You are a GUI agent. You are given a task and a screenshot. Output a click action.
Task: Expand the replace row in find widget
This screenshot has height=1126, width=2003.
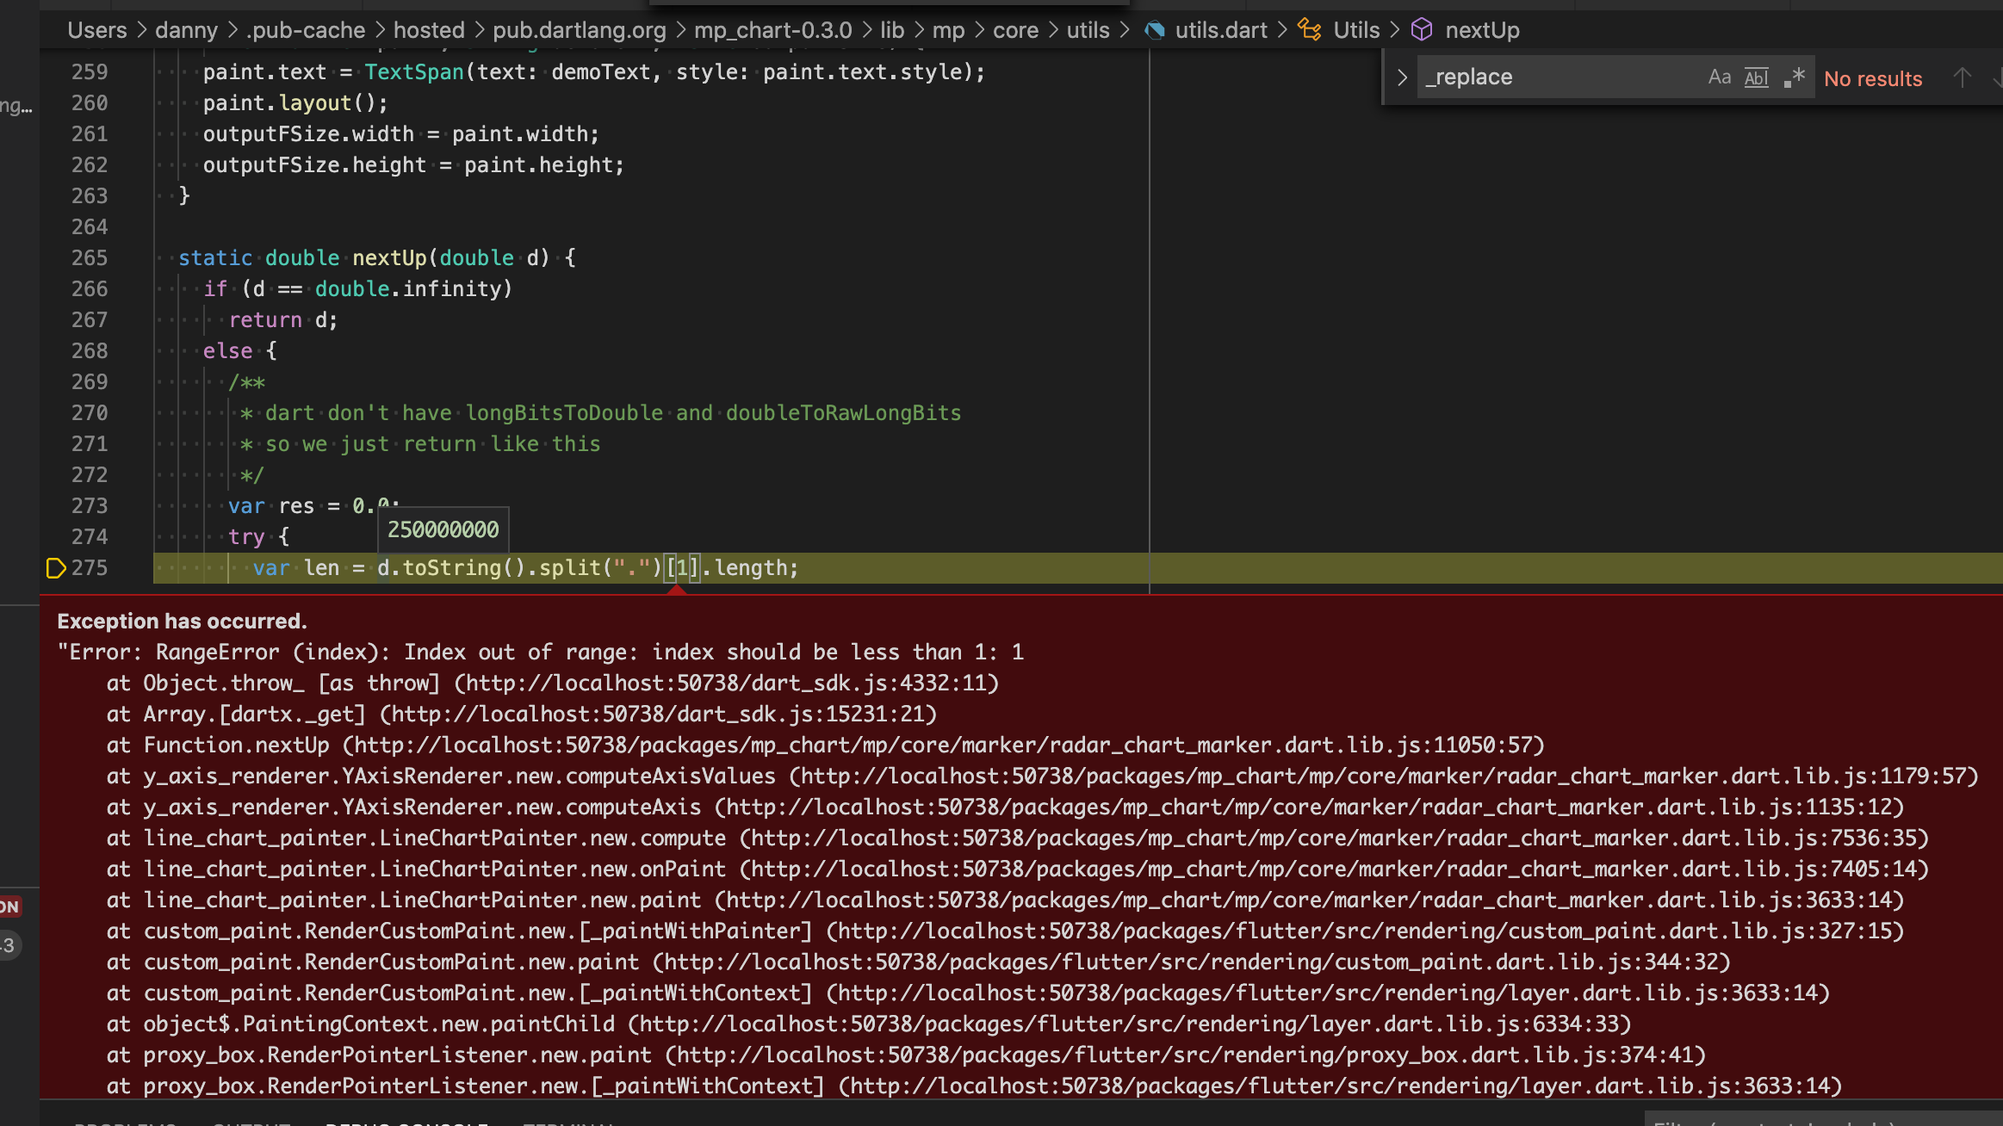click(x=1402, y=77)
